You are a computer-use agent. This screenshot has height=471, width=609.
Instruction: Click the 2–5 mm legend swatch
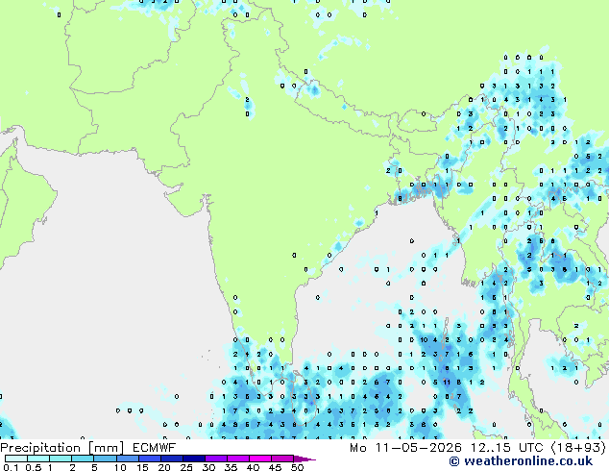[83, 459]
